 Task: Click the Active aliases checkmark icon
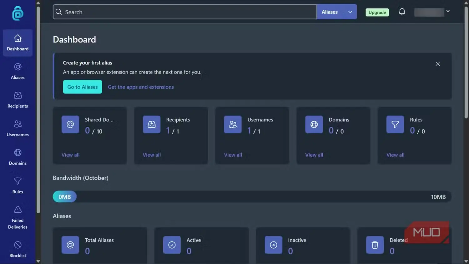(x=172, y=245)
